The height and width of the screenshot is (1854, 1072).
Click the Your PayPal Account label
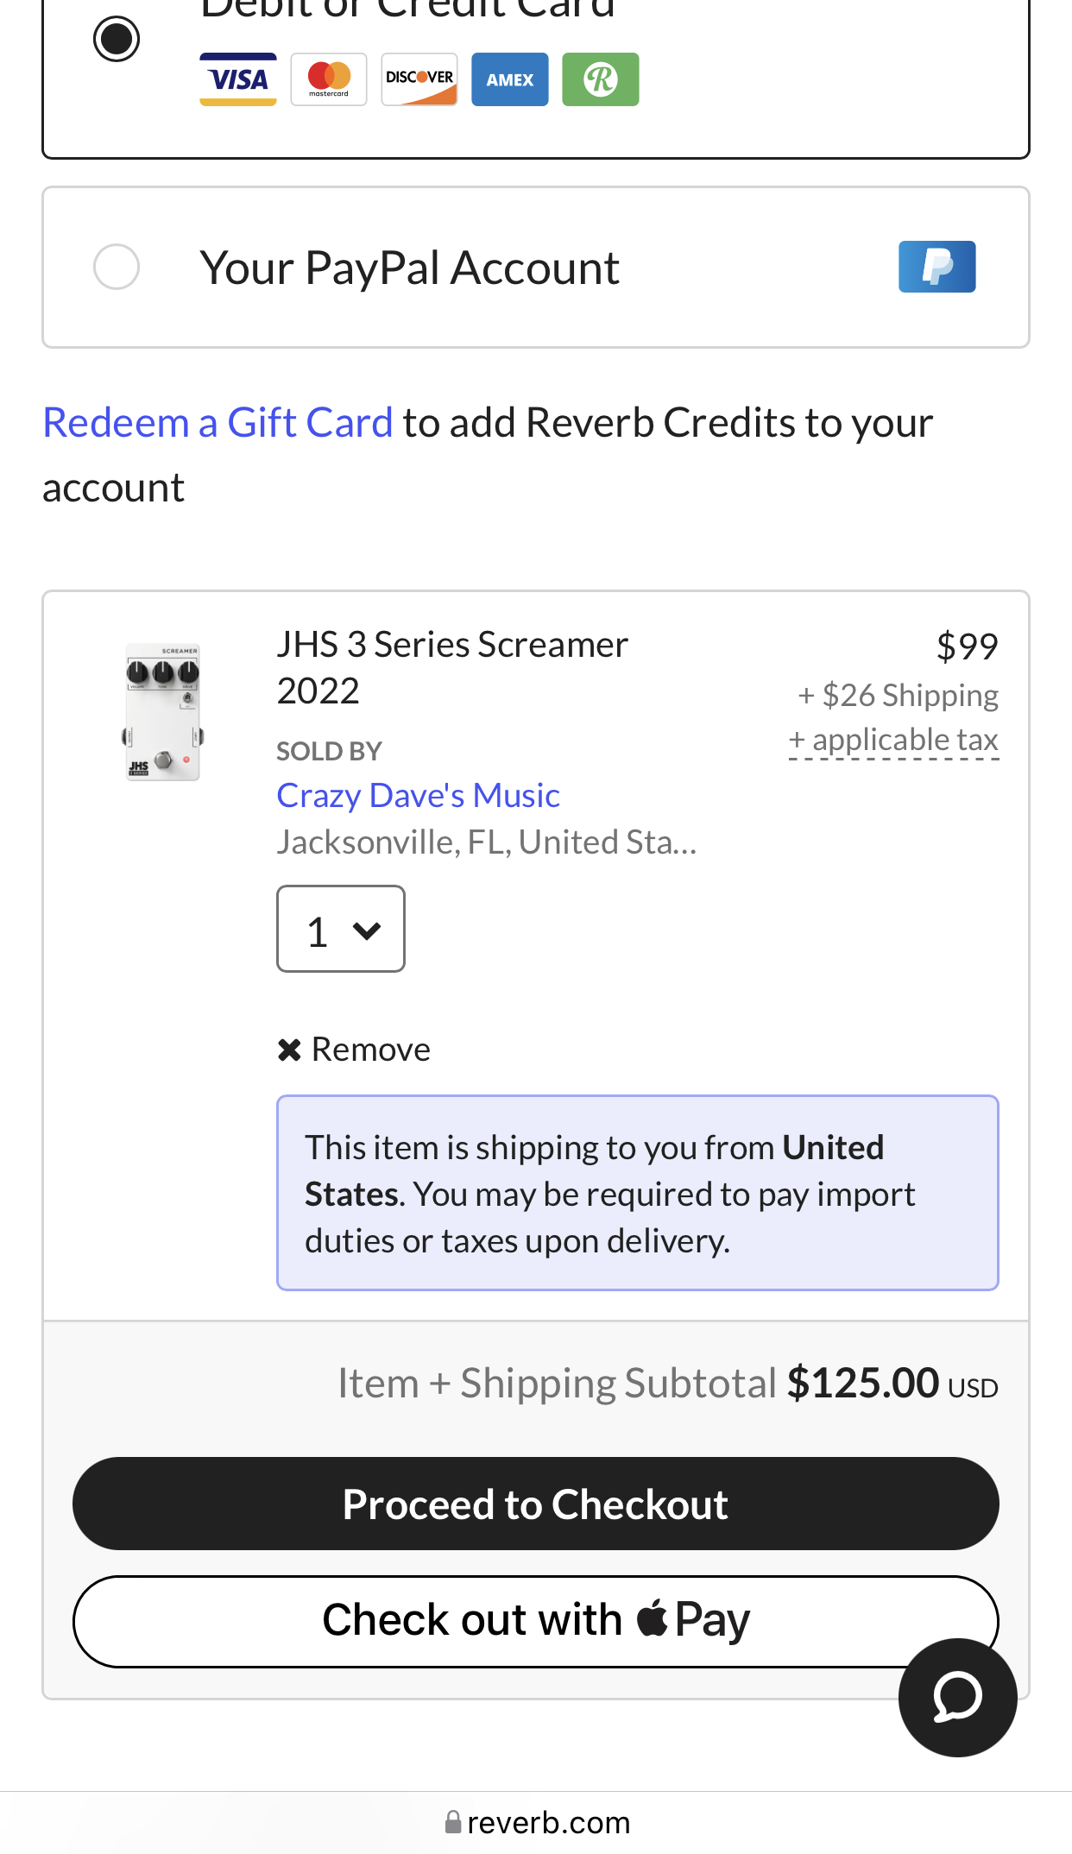pos(409,268)
